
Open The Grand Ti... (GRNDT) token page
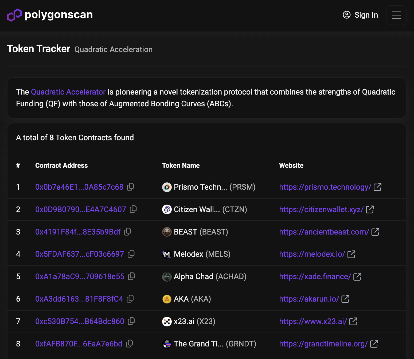[215, 344]
